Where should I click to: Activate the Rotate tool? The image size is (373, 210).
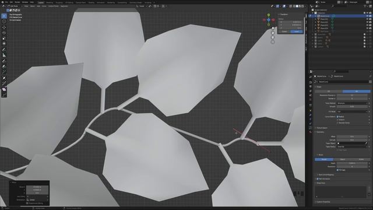click(x=4, y=33)
